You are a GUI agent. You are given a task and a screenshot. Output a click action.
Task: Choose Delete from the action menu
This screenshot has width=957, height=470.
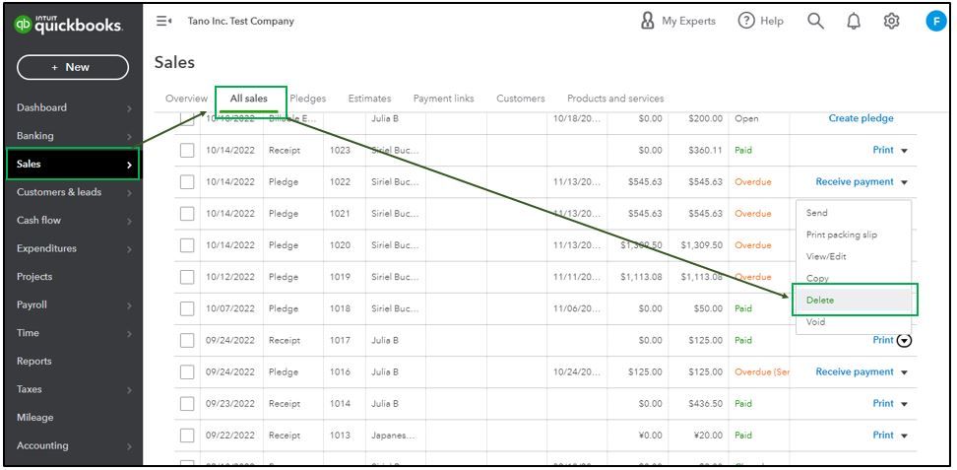coord(817,301)
